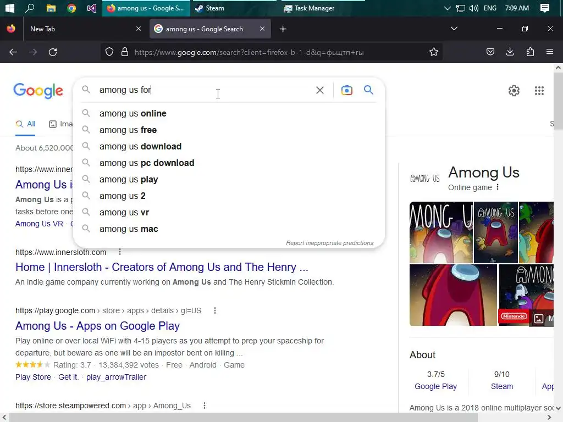Viewport: 563px width, 422px height.
Task: Select suggestion among us free
Action: [229, 130]
